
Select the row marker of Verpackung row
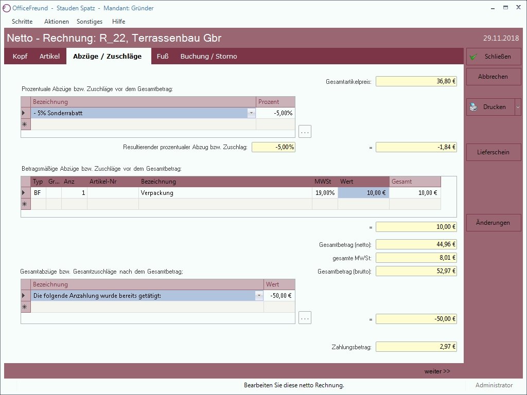[26, 193]
